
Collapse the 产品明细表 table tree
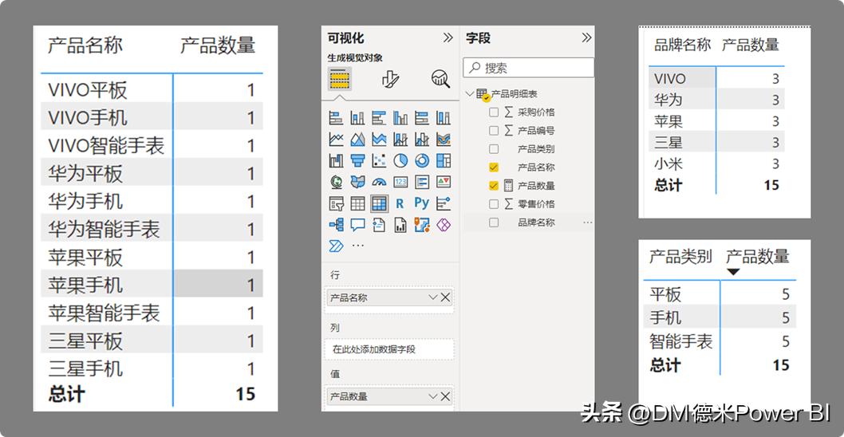[469, 93]
